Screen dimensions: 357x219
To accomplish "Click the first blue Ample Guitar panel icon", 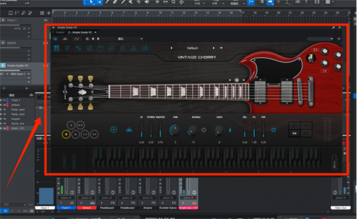I will click(x=56, y=48).
